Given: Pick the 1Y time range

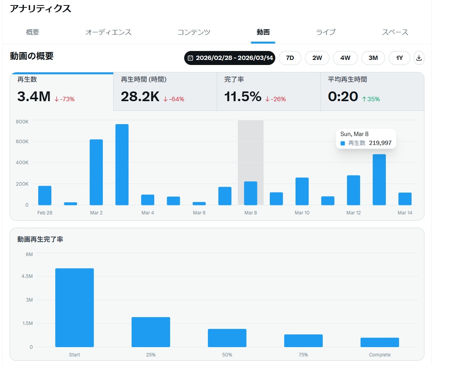Looking at the screenshot, I should tap(399, 58).
